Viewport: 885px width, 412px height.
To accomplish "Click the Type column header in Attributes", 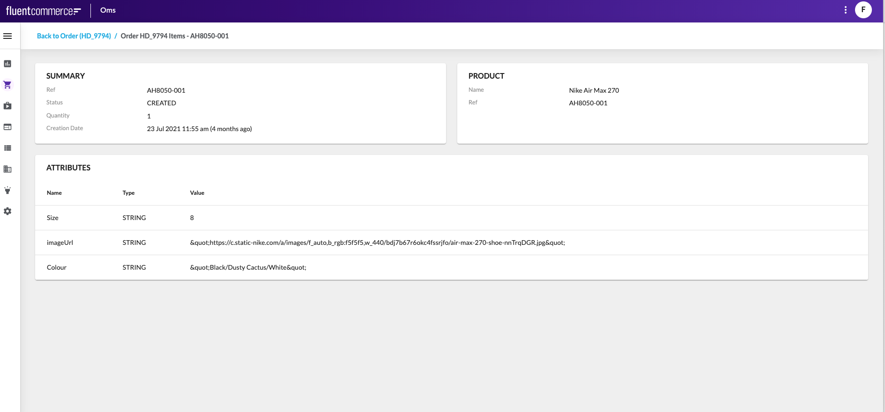I will click(128, 193).
